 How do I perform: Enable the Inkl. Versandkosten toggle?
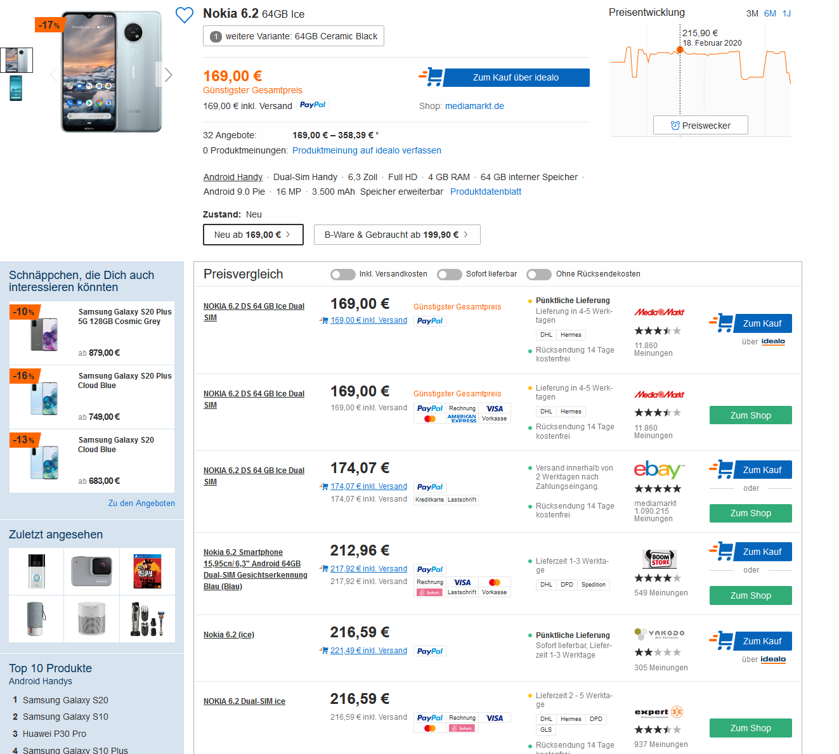(x=343, y=275)
